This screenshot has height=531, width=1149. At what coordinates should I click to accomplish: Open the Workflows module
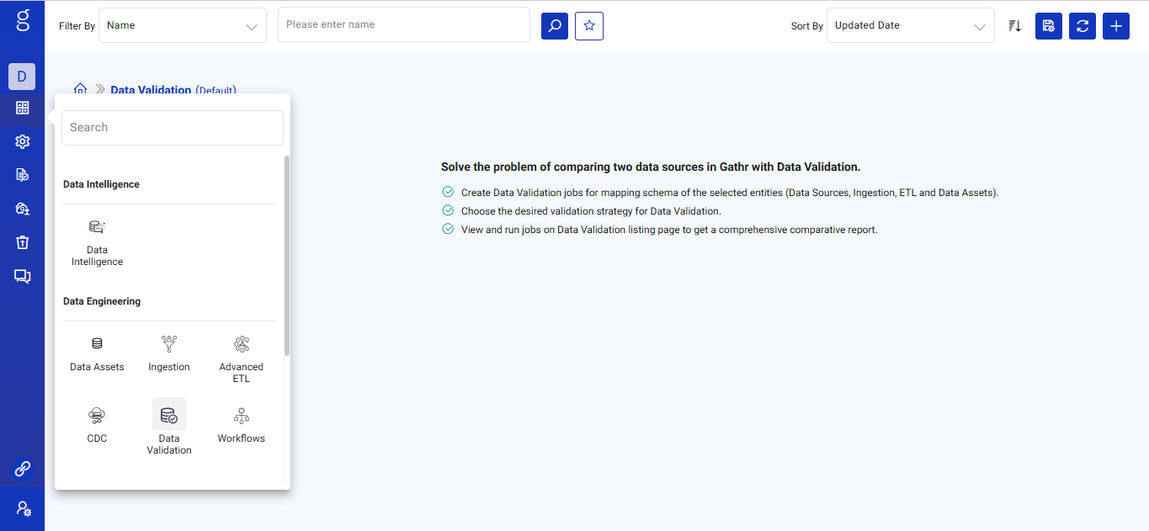[242, 426]
